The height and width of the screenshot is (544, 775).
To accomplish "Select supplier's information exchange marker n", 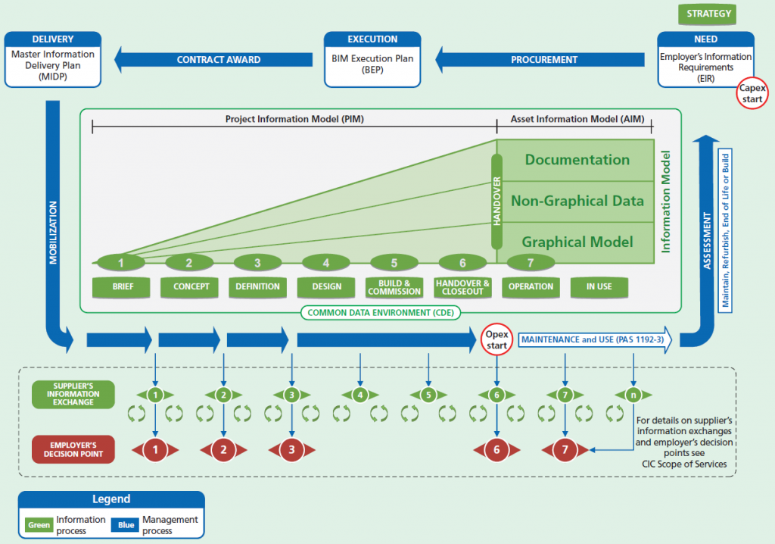I will click(x=633, y=395).
